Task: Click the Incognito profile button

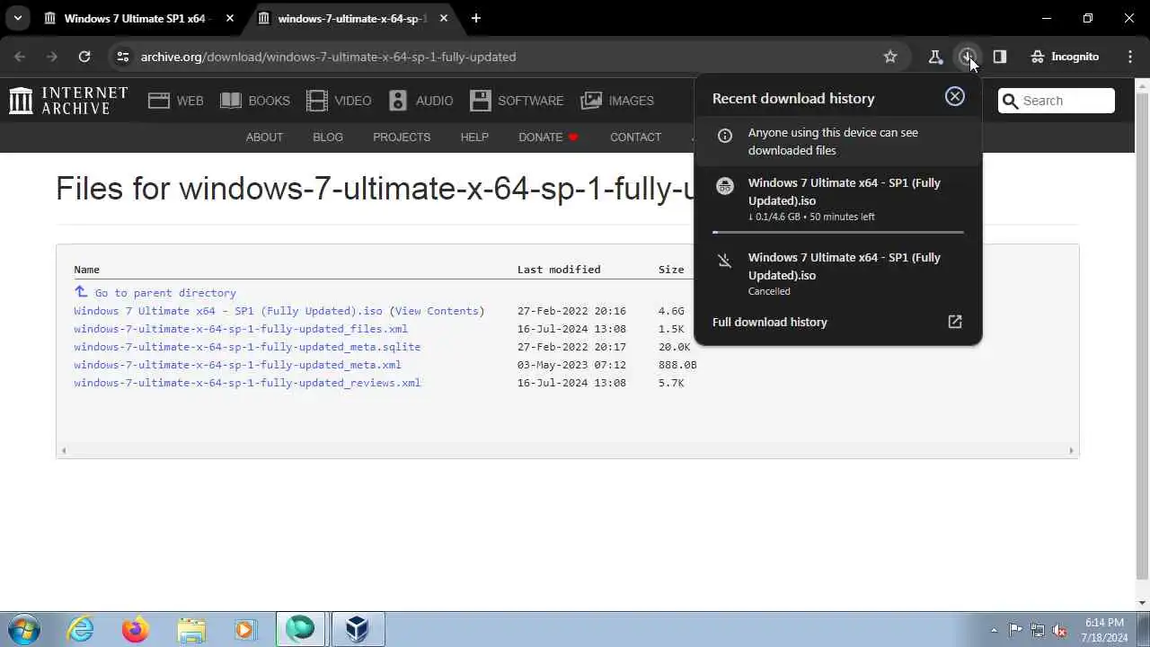Action: point(1065,57)
